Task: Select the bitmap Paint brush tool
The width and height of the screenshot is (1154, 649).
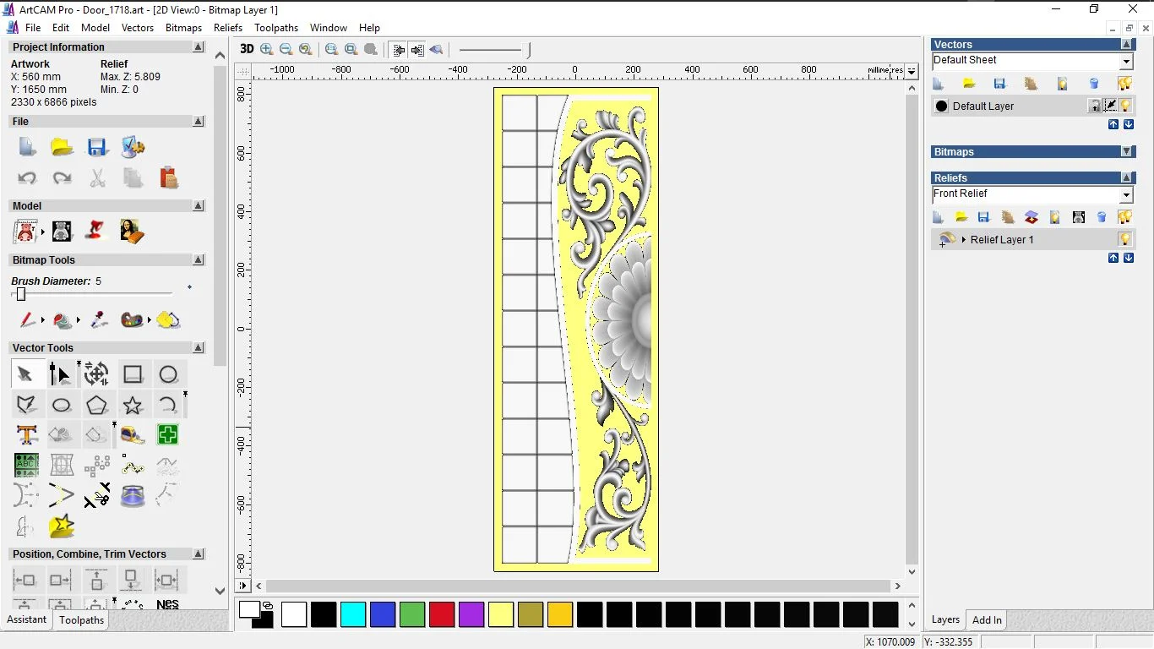Action: [27, 320]
